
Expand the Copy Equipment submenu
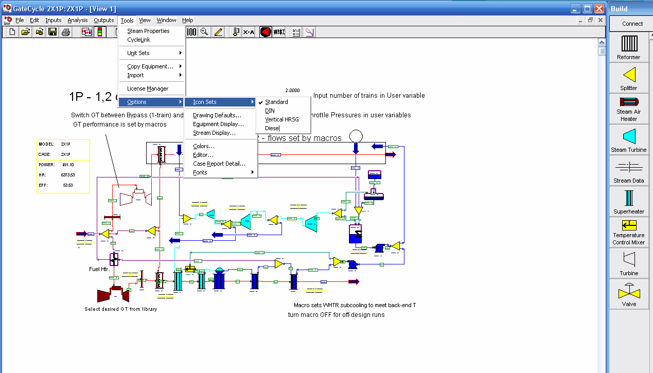point(152,66)
